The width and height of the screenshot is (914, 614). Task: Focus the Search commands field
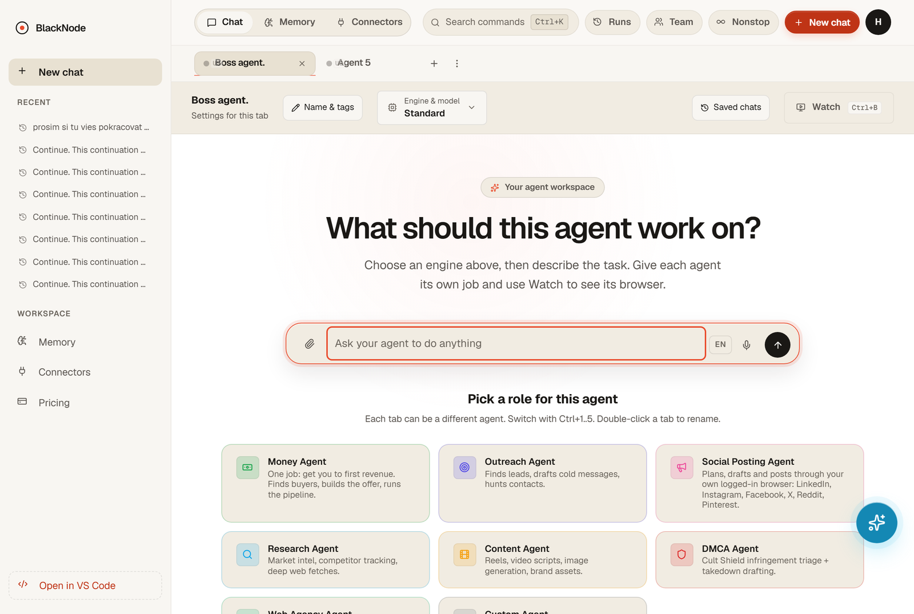point(500,22)
